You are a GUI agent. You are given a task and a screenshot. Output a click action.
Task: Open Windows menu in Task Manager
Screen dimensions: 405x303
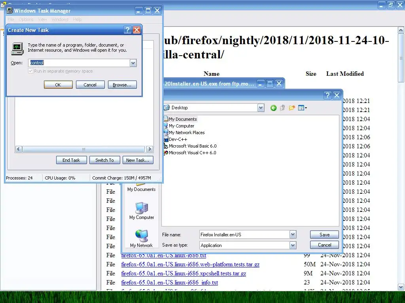60,19
